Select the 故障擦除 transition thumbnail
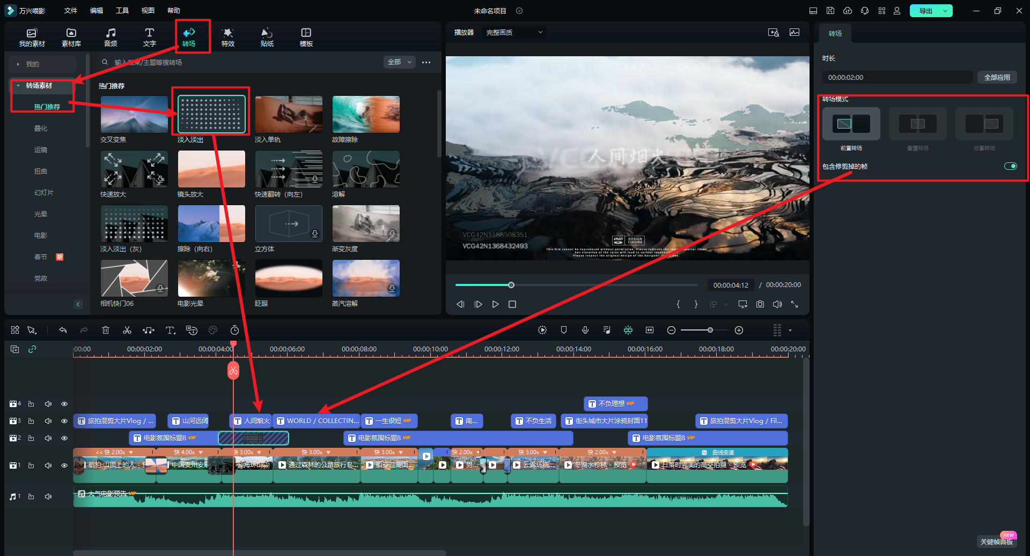 [366, 115]
